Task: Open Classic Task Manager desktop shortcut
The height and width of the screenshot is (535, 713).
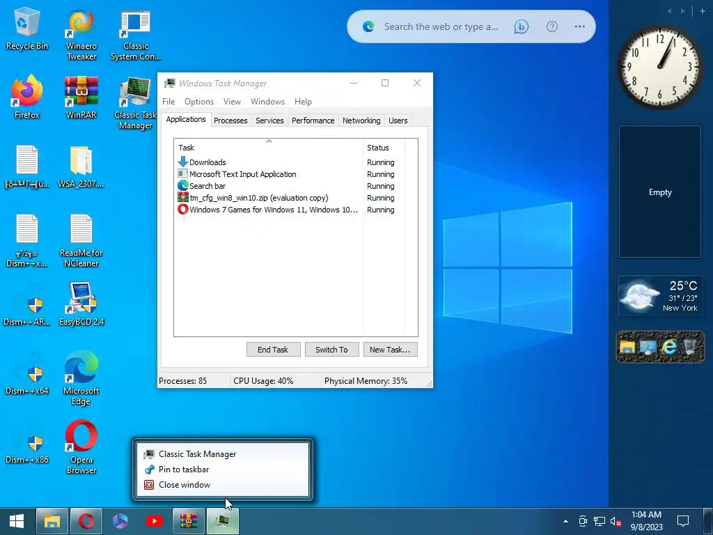Action: coord(136,104)
